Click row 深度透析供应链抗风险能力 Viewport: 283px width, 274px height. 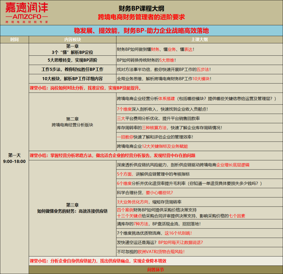(199, 165)
